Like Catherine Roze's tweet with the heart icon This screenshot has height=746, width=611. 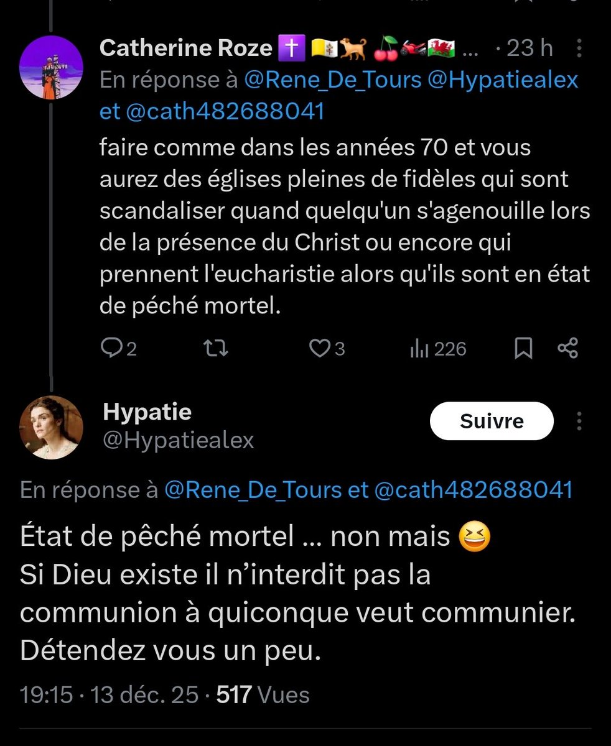[319, 349]
